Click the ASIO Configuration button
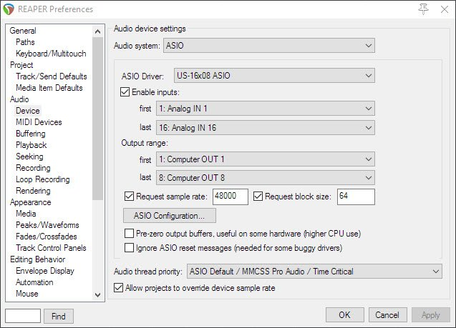Image resolution: width=456 pixels, height=328 pixels. (x=170, y=216)
